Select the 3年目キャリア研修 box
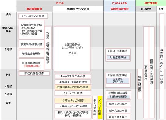The width and height of the screenshot is (166, 120). pos(73,100)
